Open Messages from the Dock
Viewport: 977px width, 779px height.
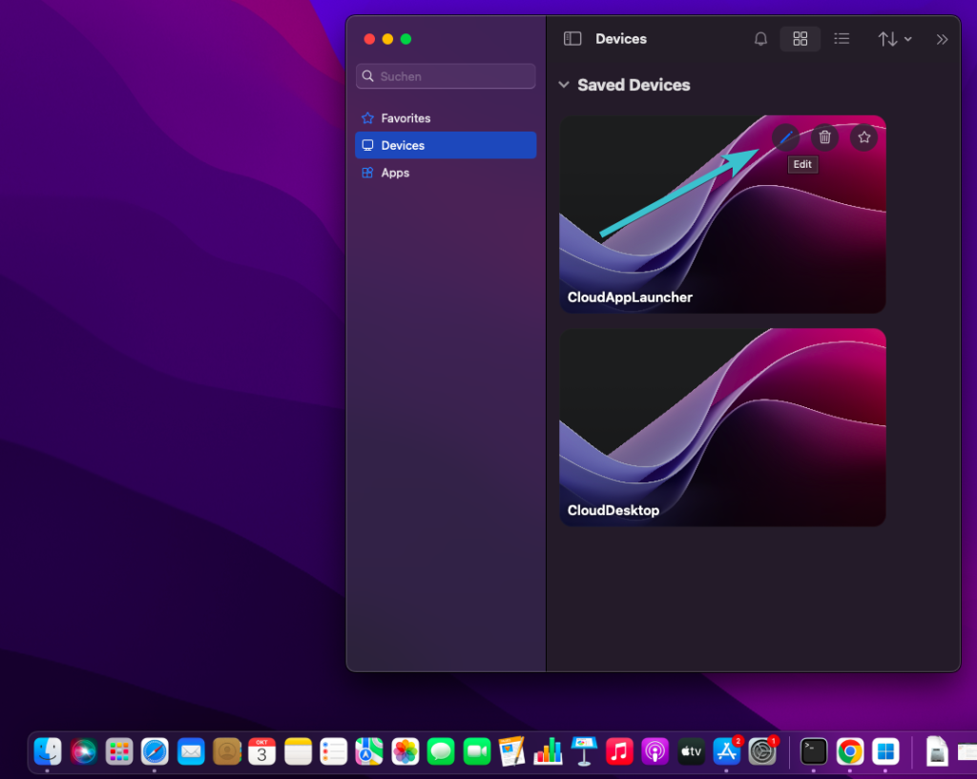click(x=441, y=751)
